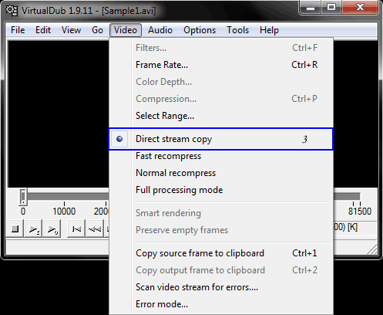
Task: Play the output video preview
Action: pyautogui.click(x=52, y=229)
